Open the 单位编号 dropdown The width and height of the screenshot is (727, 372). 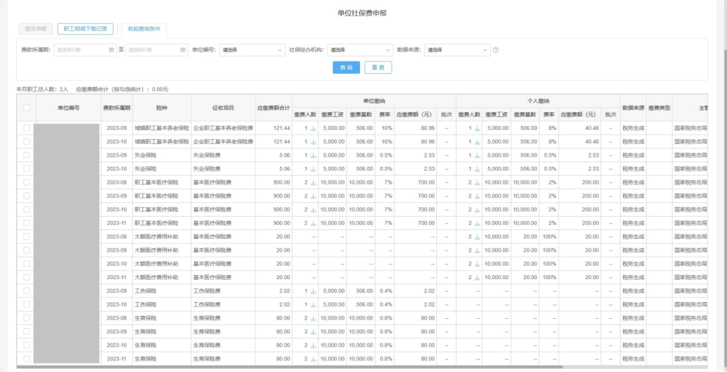pyautogui.click(x=252, y=50)
